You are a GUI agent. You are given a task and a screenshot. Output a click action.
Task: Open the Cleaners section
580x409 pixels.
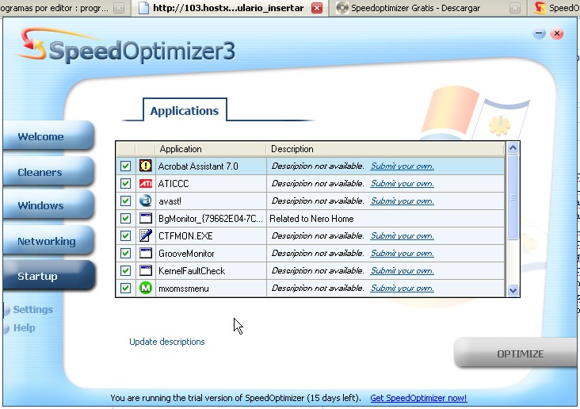(x=48, y=172)
